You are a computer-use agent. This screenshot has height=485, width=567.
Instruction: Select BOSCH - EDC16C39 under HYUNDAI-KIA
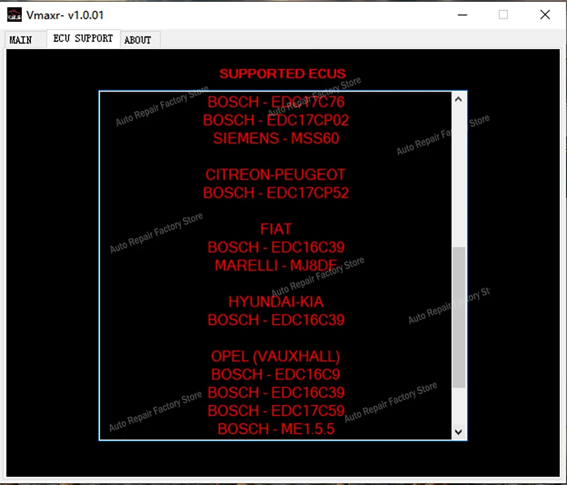pyautogui.click(x=276, y=320)
